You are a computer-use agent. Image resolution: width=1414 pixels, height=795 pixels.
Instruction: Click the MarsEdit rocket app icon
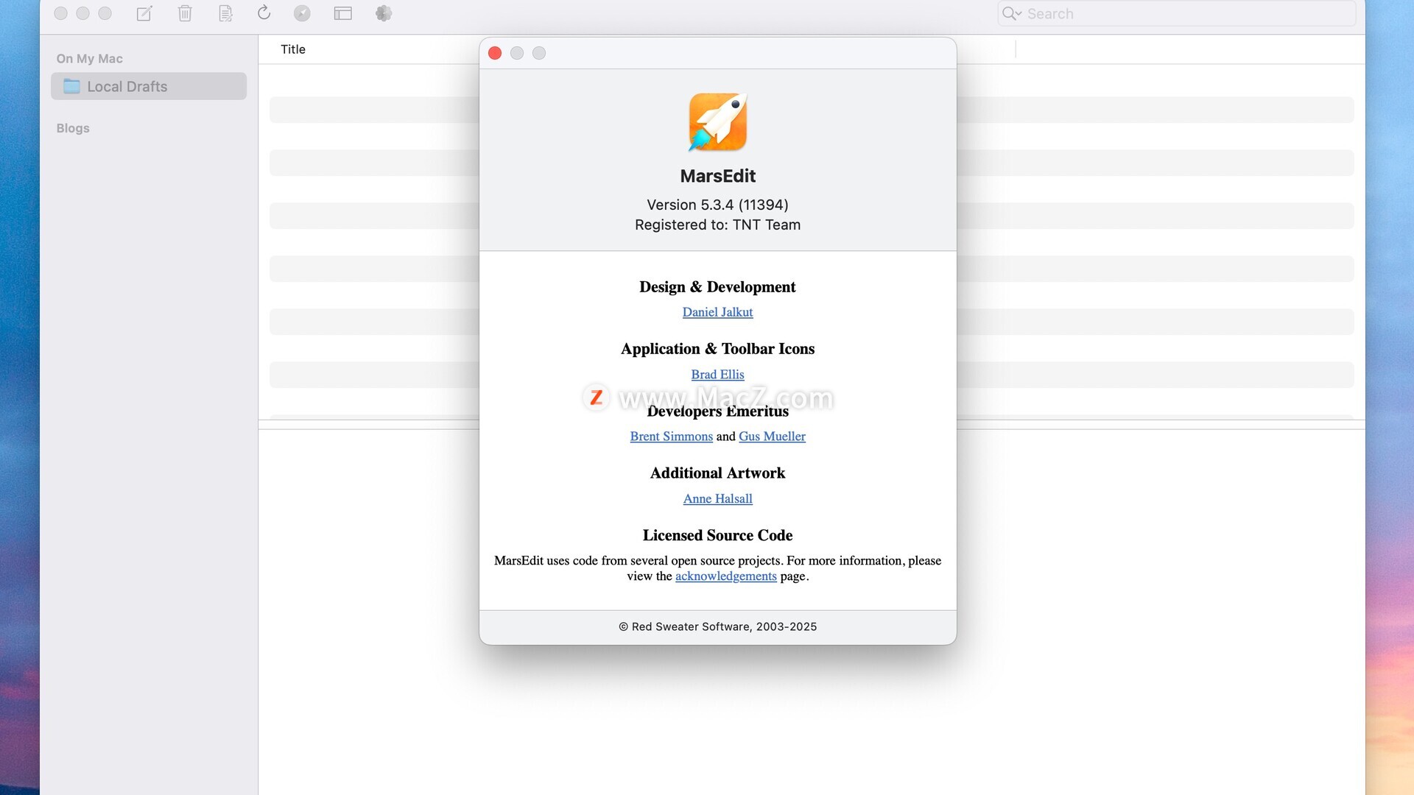[718, 122]
